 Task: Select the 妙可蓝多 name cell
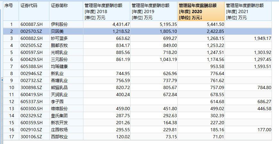pyautogui.click(x=59, y=38)
